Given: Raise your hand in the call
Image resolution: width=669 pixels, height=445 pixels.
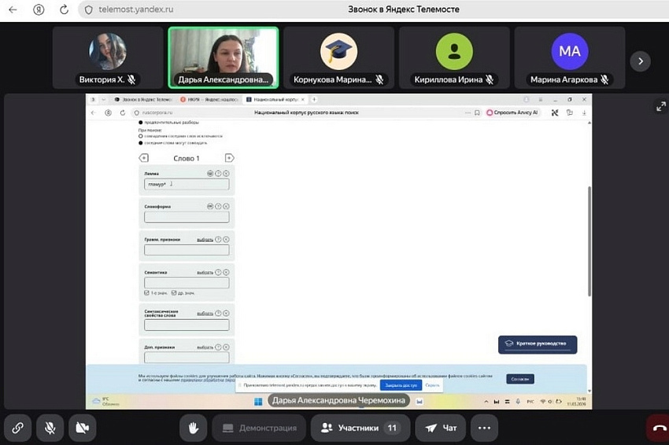Looking at the screenshot, I should pyautogui.click(x=192, y=428).
